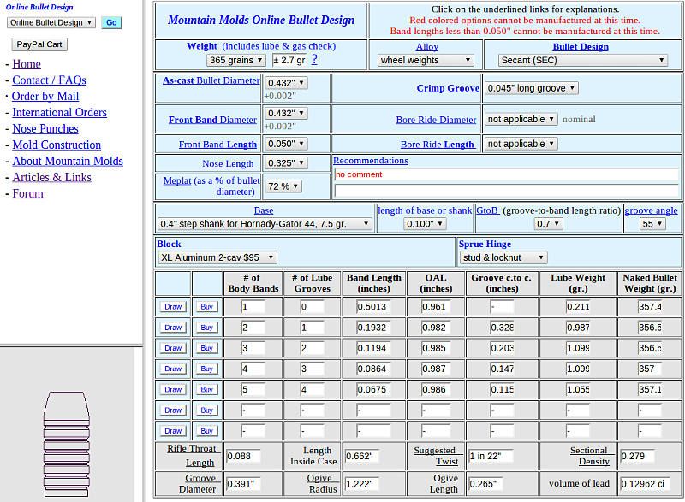Viewport: 685px width, 502px height.
Task: Open the GtoB 0.7 ratio dropdown
Action: 548,224
